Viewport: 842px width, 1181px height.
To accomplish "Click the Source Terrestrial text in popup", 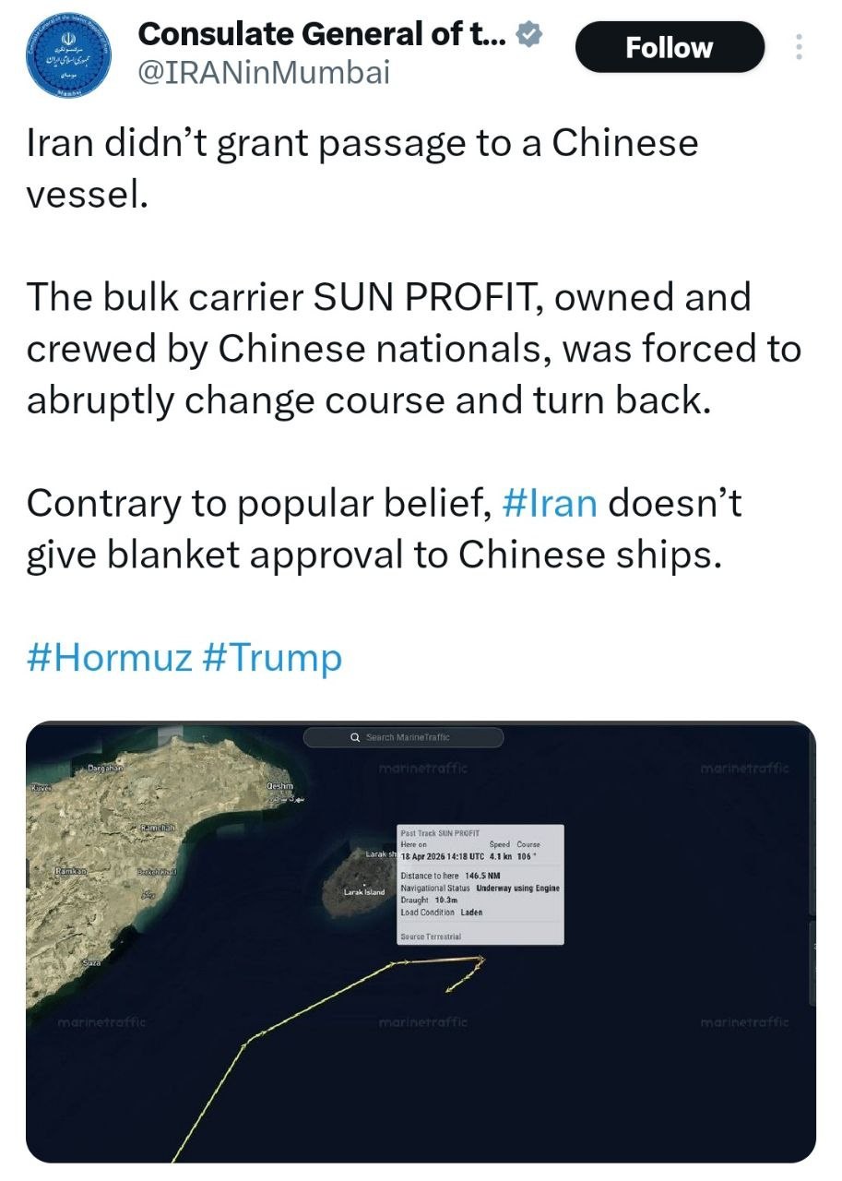I will click(x=431, y=936).
